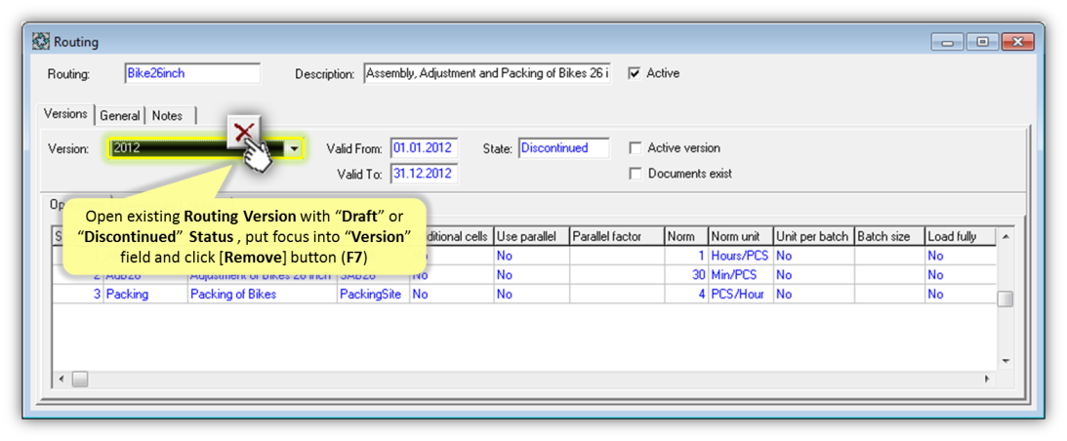Click the Batch size column header
This screenshot has height=441, width=1067.
(889, 236)
